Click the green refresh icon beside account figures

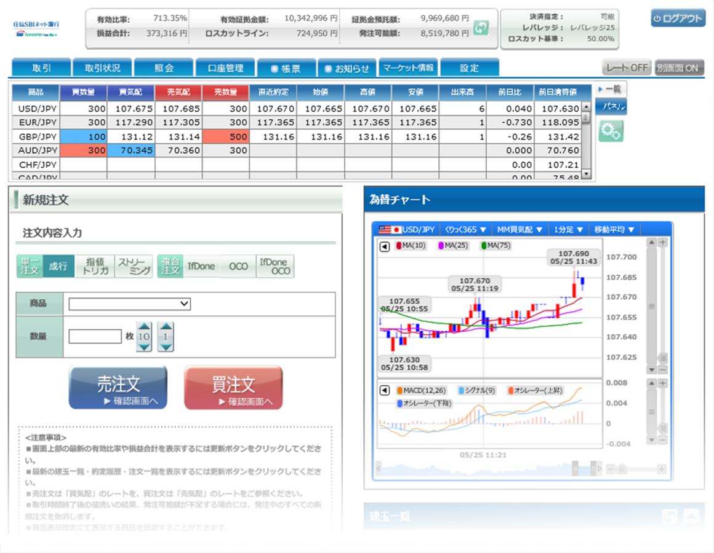pos(481,28)
